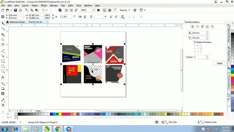Click the rotation angle input field
Image resolution: width=234 pixels, height=132 pixels.
pos(68,17)
